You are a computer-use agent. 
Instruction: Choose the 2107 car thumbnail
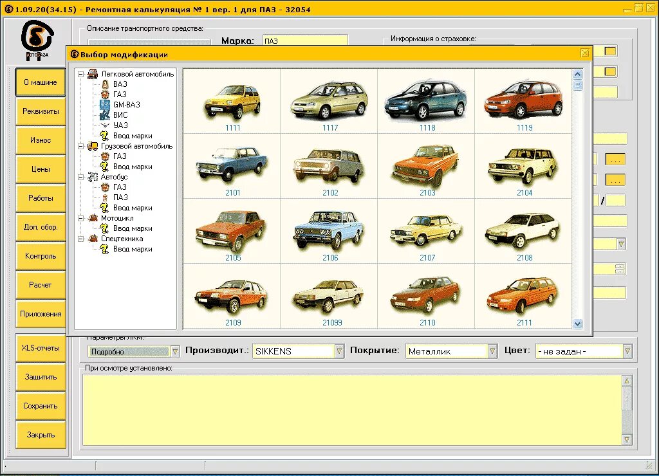(426, 230)
